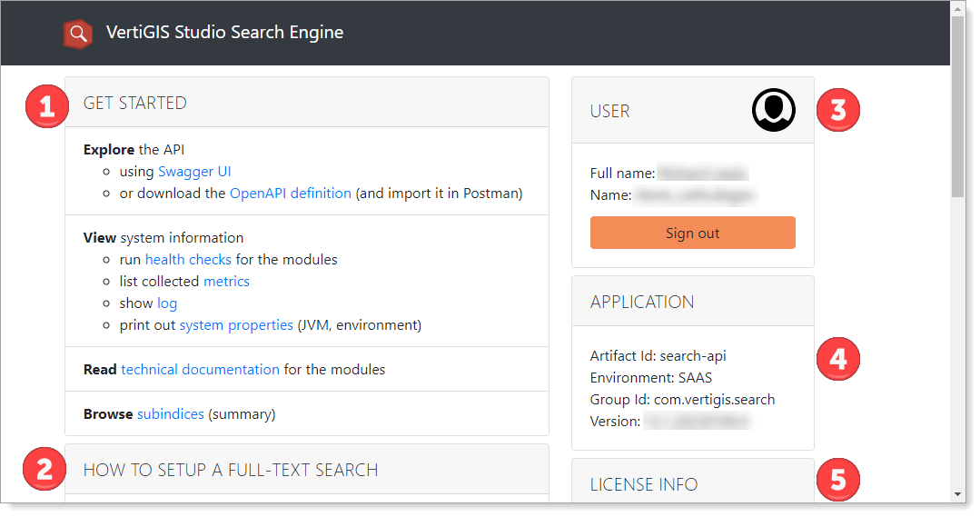This screenshot has height=517, width=980.
Task: Select HOW TO SETUP A FULL-TEXT SEARCH heading
Action: [231, 470]
